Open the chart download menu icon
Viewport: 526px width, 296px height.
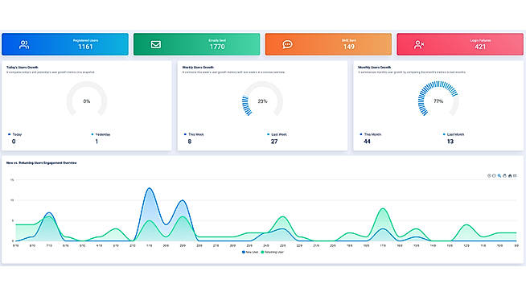click(515, 176)
